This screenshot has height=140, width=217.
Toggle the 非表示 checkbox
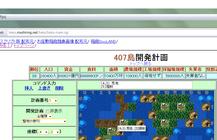coord(48,111)
